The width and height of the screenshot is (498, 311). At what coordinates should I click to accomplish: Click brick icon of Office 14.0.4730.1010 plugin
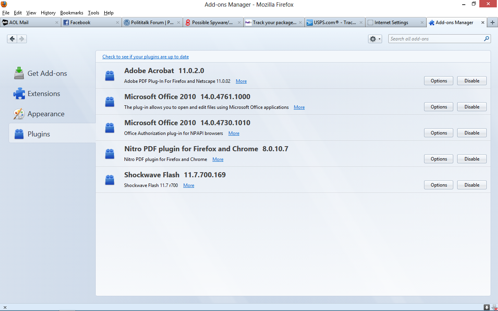click(110, 128)
